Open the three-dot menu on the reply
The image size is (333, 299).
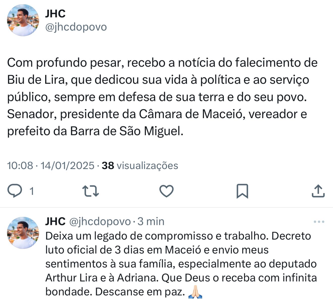coord(319,222)
